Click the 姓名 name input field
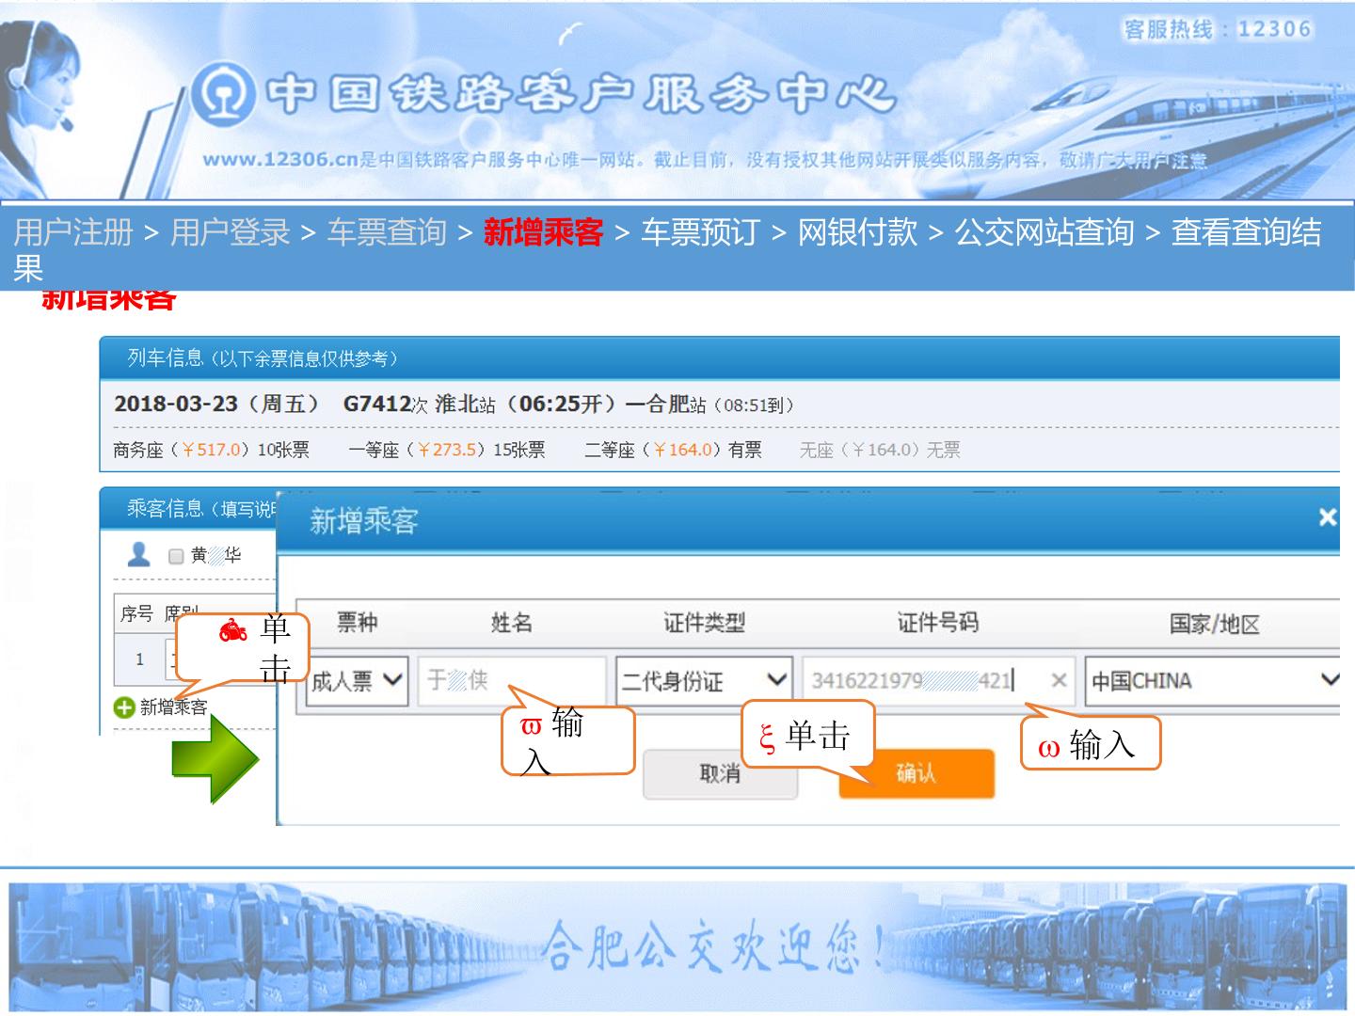1355x1016 pixels. (512, 680)
